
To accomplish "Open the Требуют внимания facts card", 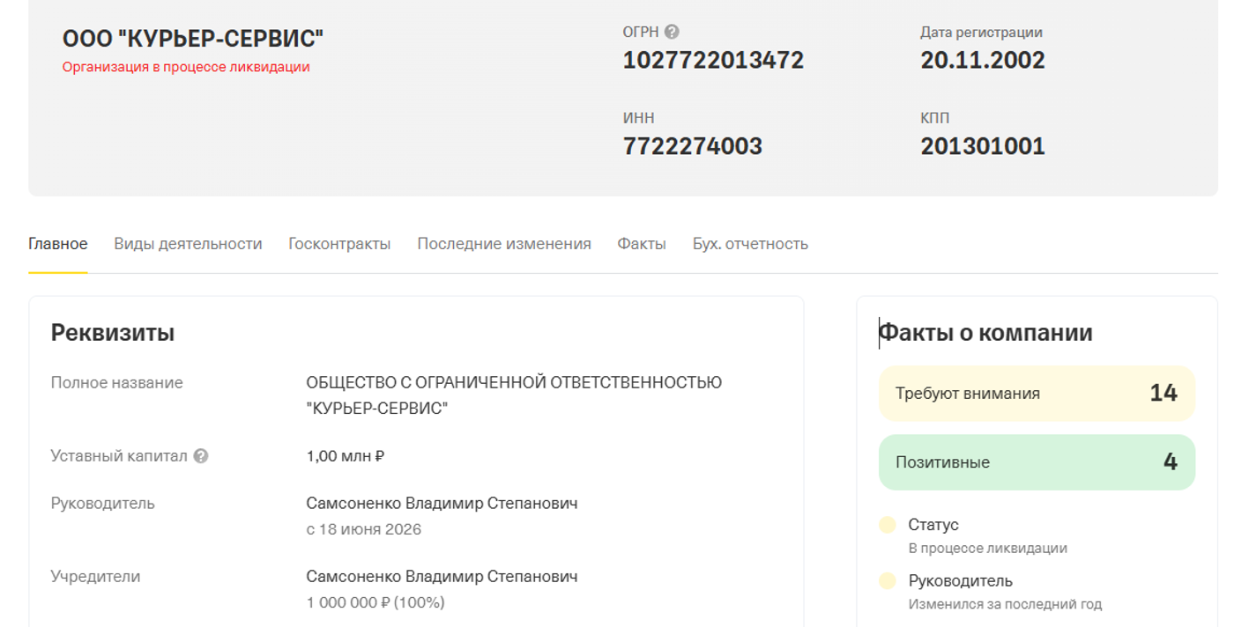I will pyautogui.click(x=1037, y=394).
